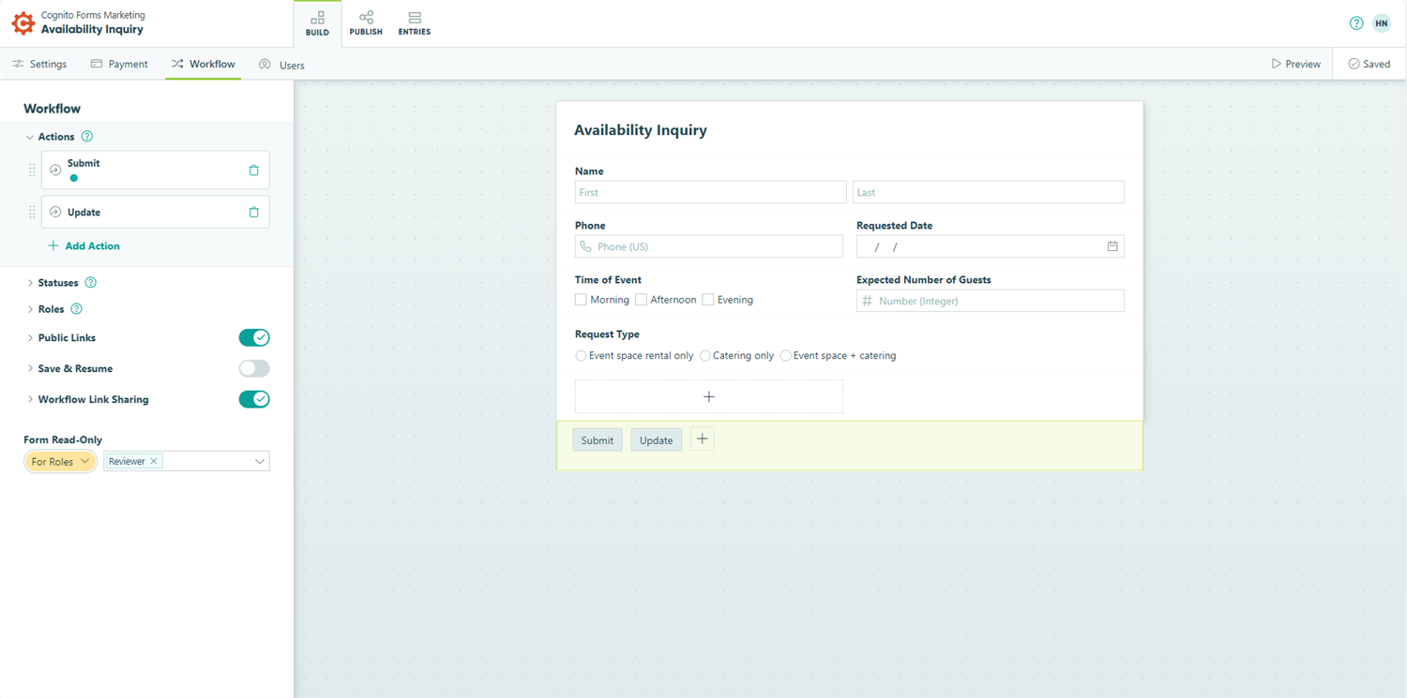Click the Update action drag handle
1407x698 pixels.
tap(32, 212)
